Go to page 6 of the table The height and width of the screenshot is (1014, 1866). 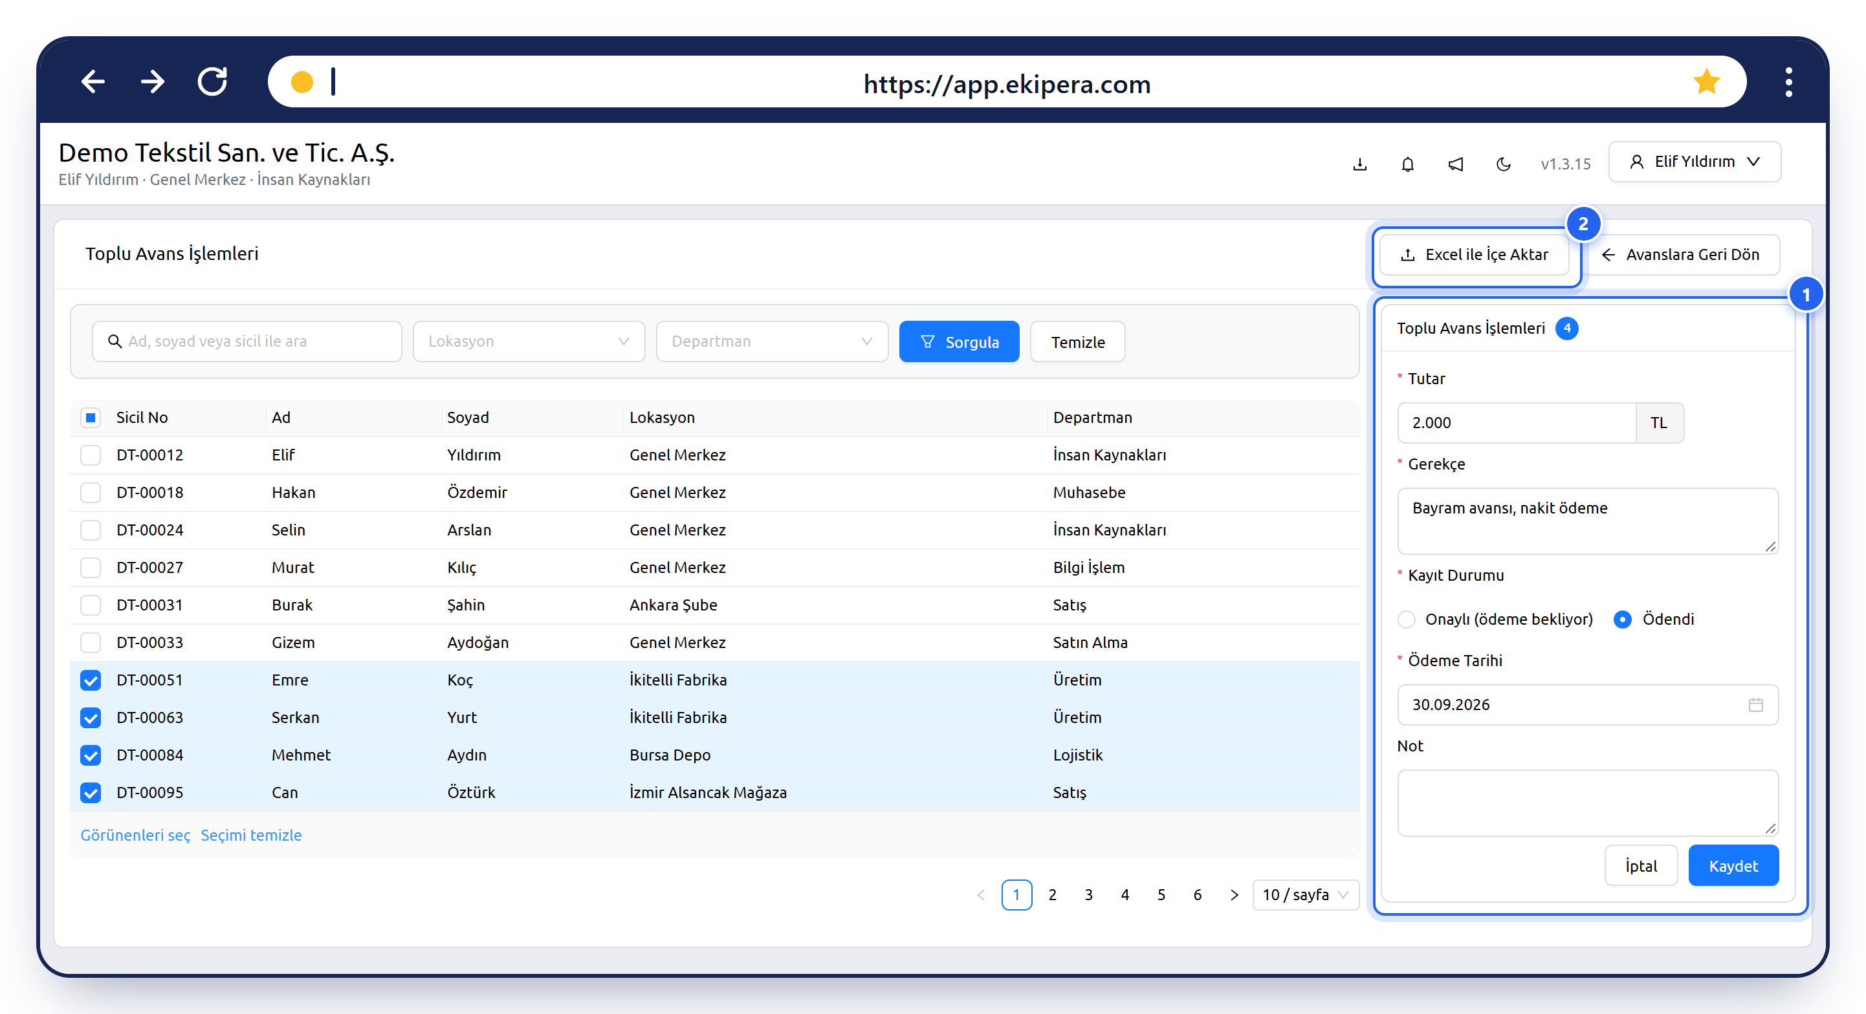1198,895
